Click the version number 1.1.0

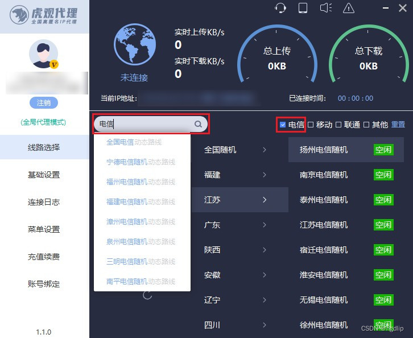point(43,332)
